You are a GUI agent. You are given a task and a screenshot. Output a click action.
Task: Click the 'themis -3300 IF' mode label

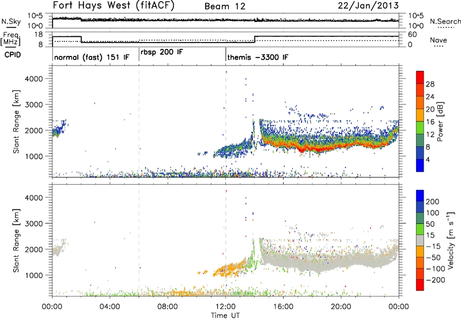[x=258, y=57]
